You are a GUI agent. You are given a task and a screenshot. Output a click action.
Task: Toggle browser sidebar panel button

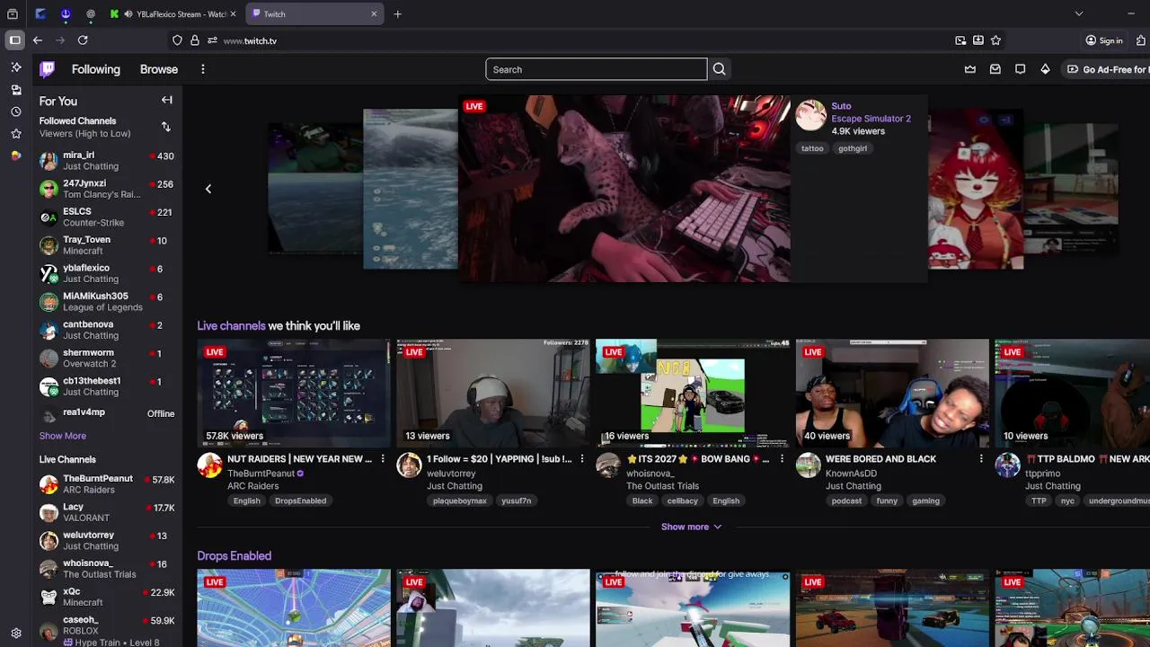click(x=14, y=40)
